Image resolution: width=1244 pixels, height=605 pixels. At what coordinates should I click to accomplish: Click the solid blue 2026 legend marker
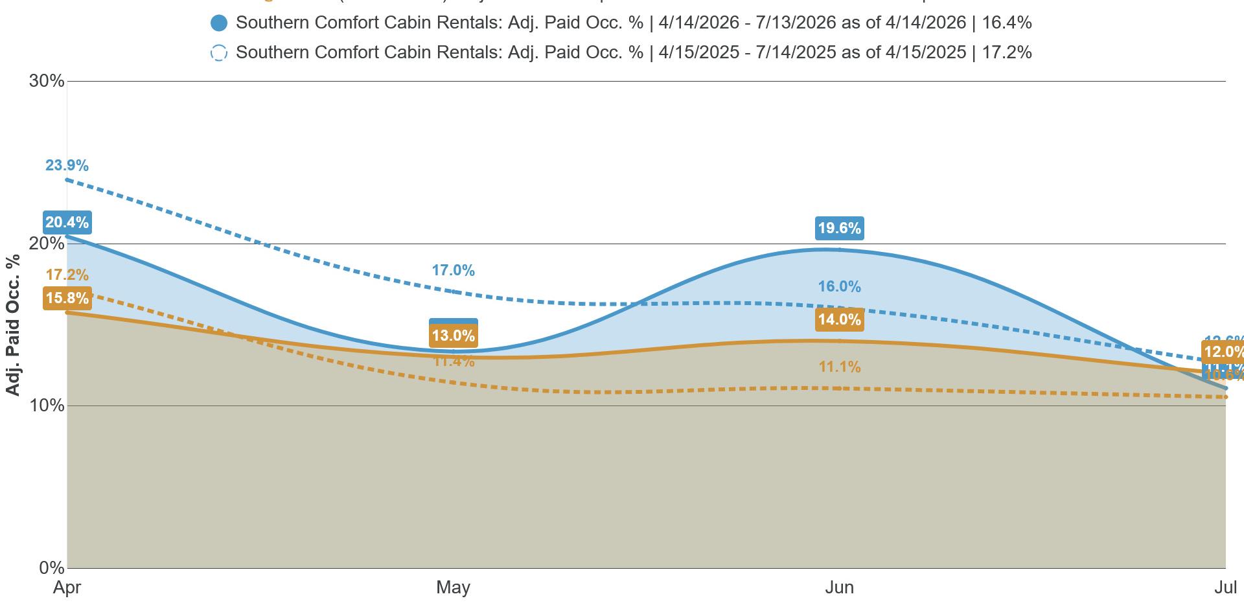click(x=219, y=23)
